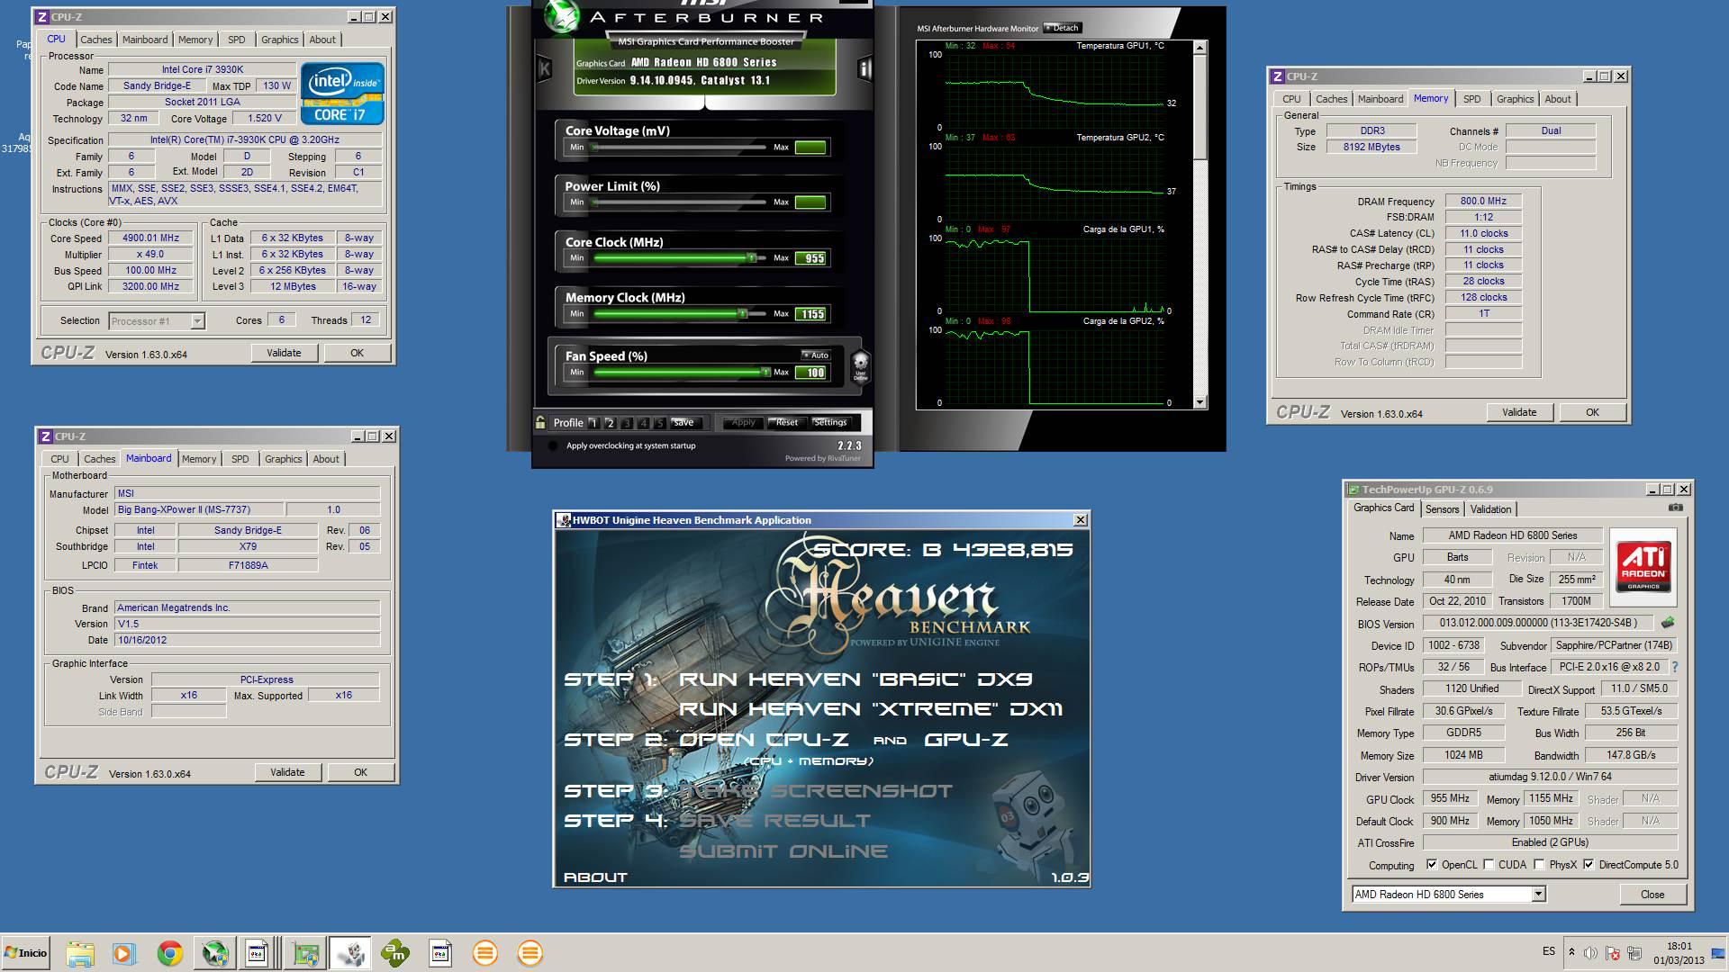Click the Apply button in Afterburner
The image size is (1729, 972).
743,422
